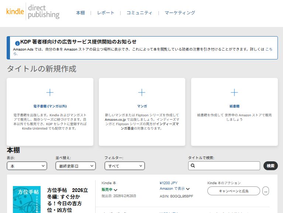Click plus icon to create マンガ
The height and width of the screenshot is (213, 283).
(x=142, y=92)
